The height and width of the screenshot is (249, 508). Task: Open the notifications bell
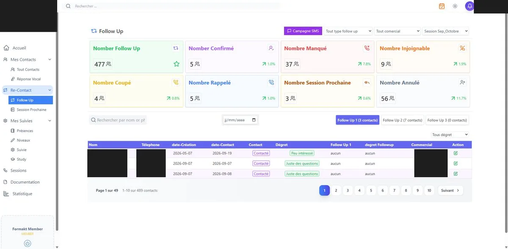pos(469,6)
